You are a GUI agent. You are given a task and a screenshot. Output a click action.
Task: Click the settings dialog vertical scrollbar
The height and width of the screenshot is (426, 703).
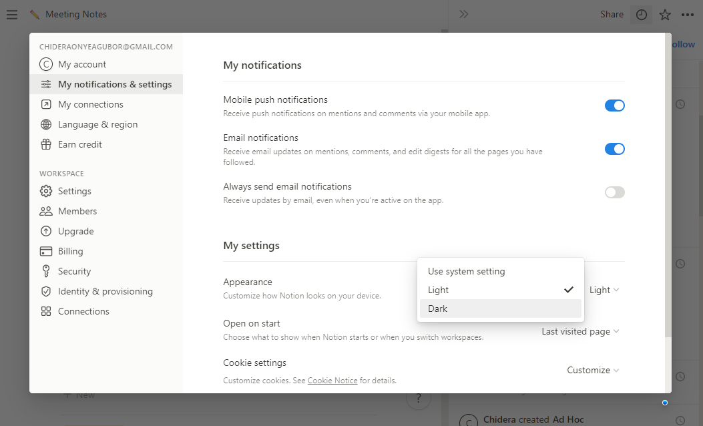pyautogui.click(x=668, y=185)
